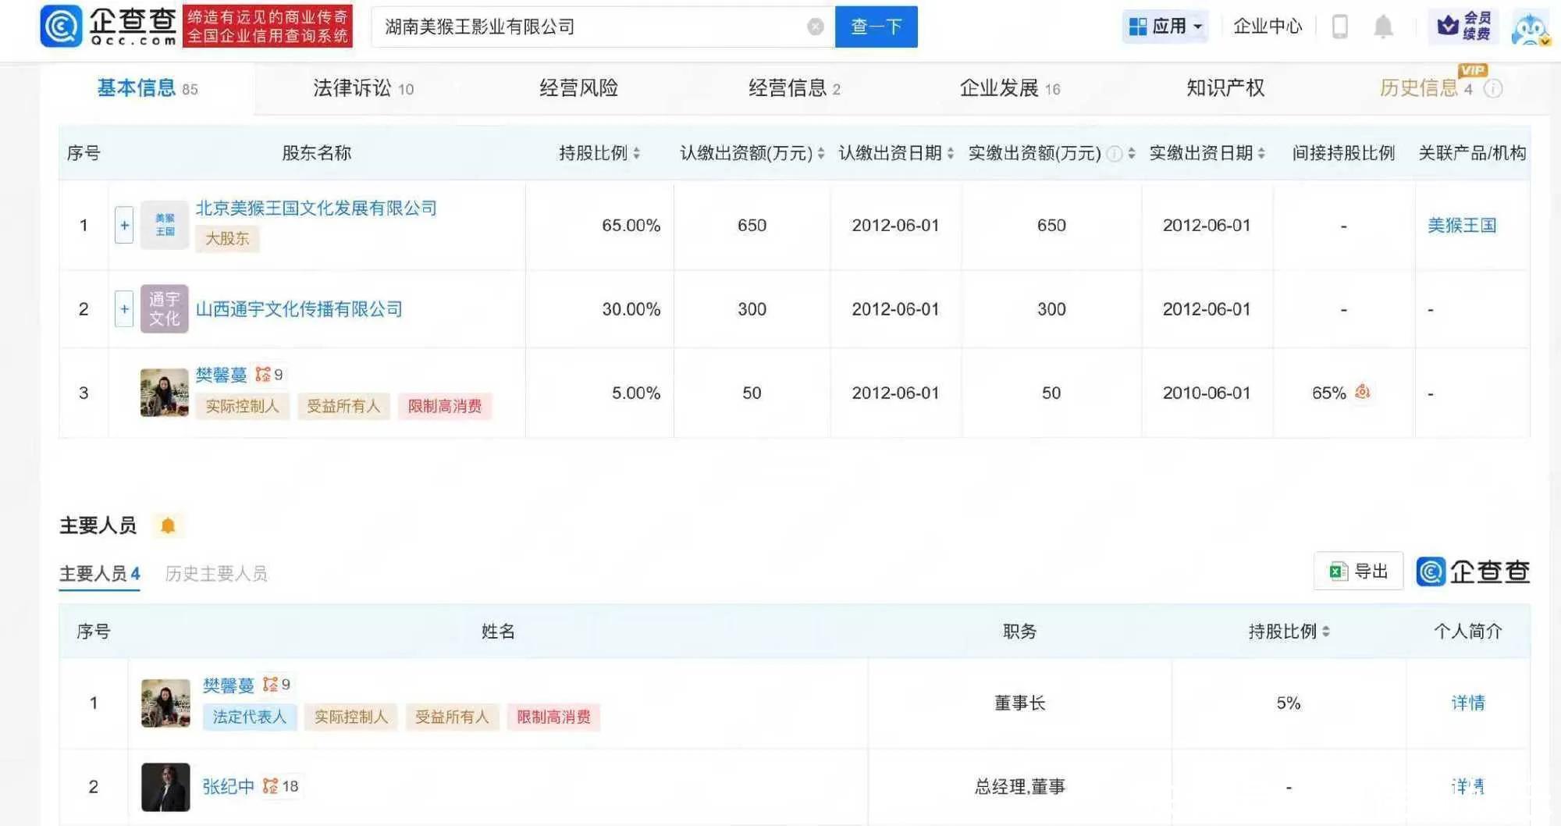This screenshot has width=1561, height=826.
Task: Click the bell icon beside 主要人员
Action: pos(168,526)
